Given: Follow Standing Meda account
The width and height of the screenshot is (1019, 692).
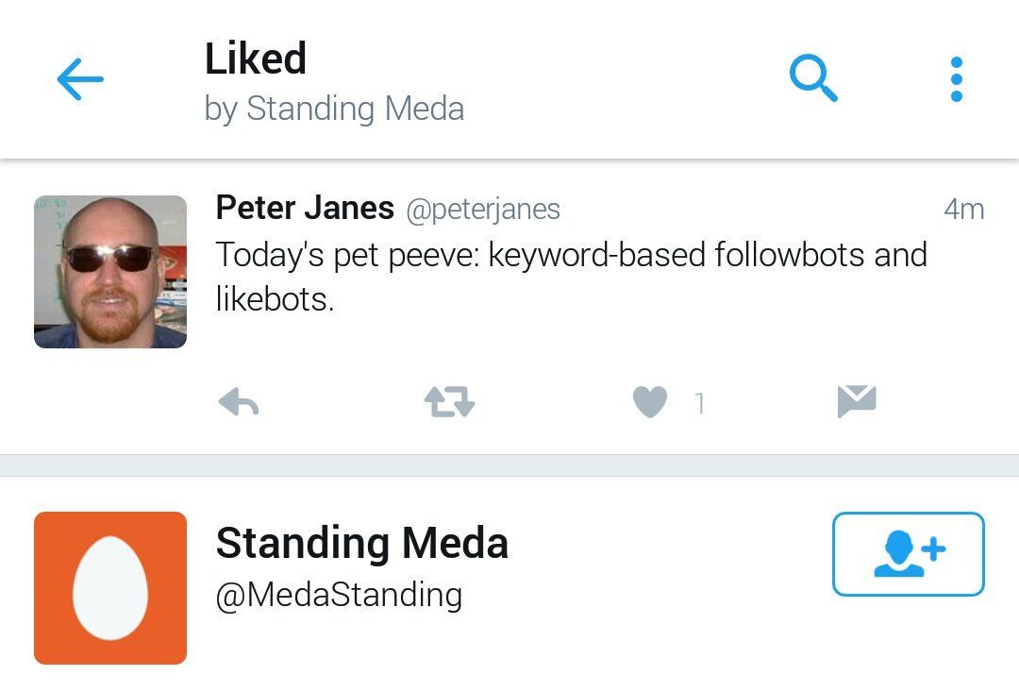Looking at the screenshot, I should 908,554.
